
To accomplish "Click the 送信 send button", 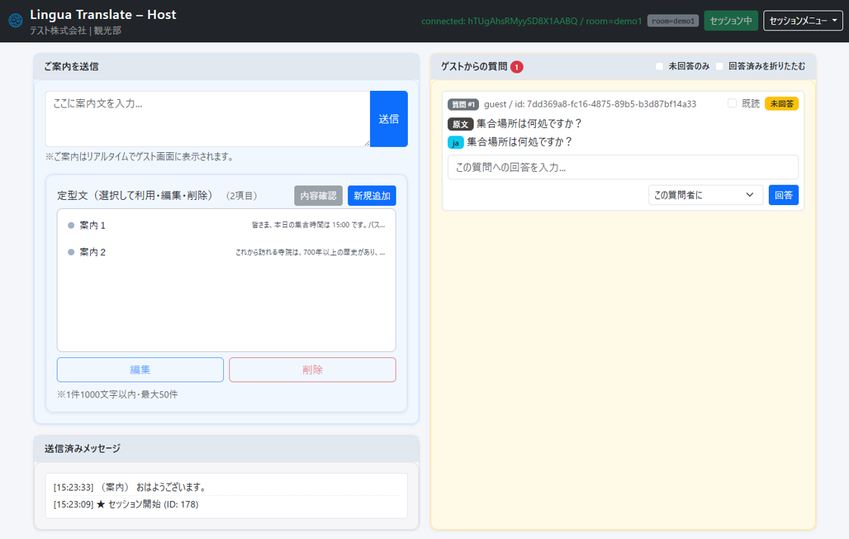I will tap(388, 119).
